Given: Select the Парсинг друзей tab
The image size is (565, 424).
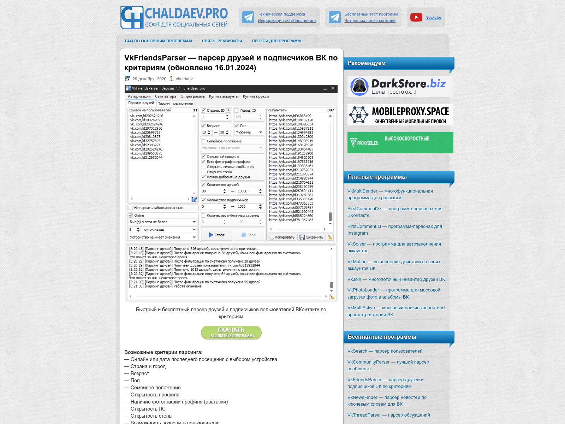Looking at the screenshot, I should pos(141,103).
